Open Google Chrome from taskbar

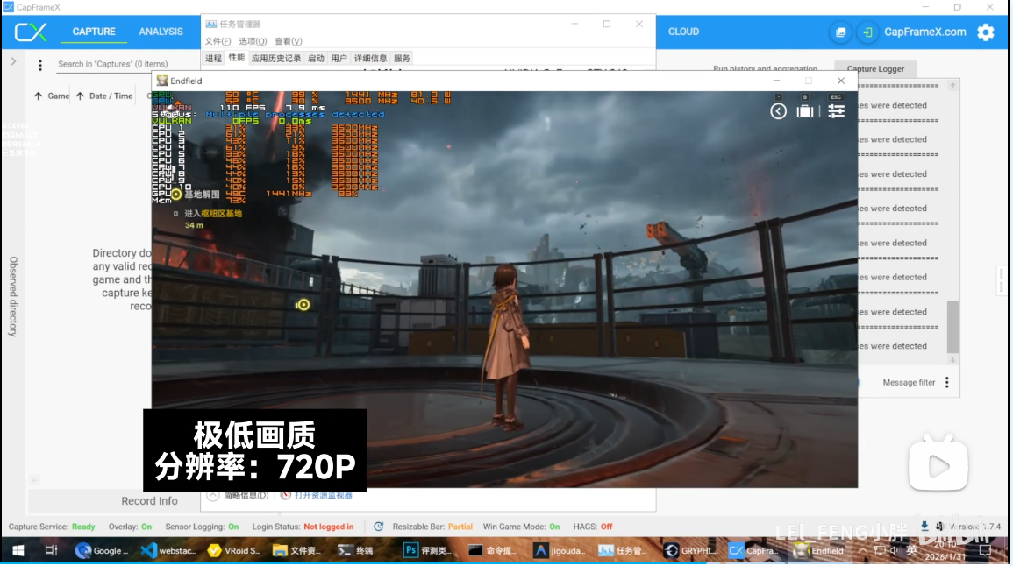tap(102, 551)
